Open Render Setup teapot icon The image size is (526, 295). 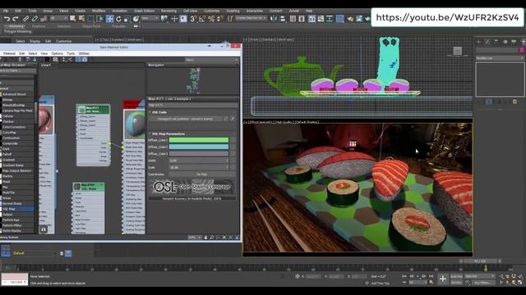[x=350, y=19]
